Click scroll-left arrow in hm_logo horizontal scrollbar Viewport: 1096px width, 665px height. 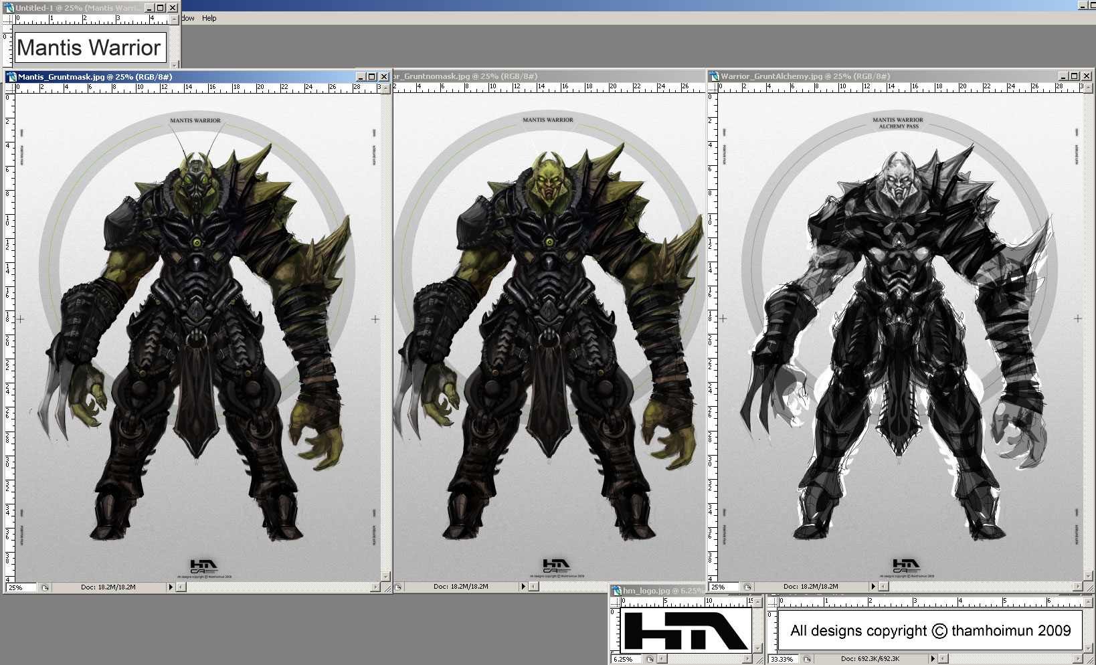[662, 659]
